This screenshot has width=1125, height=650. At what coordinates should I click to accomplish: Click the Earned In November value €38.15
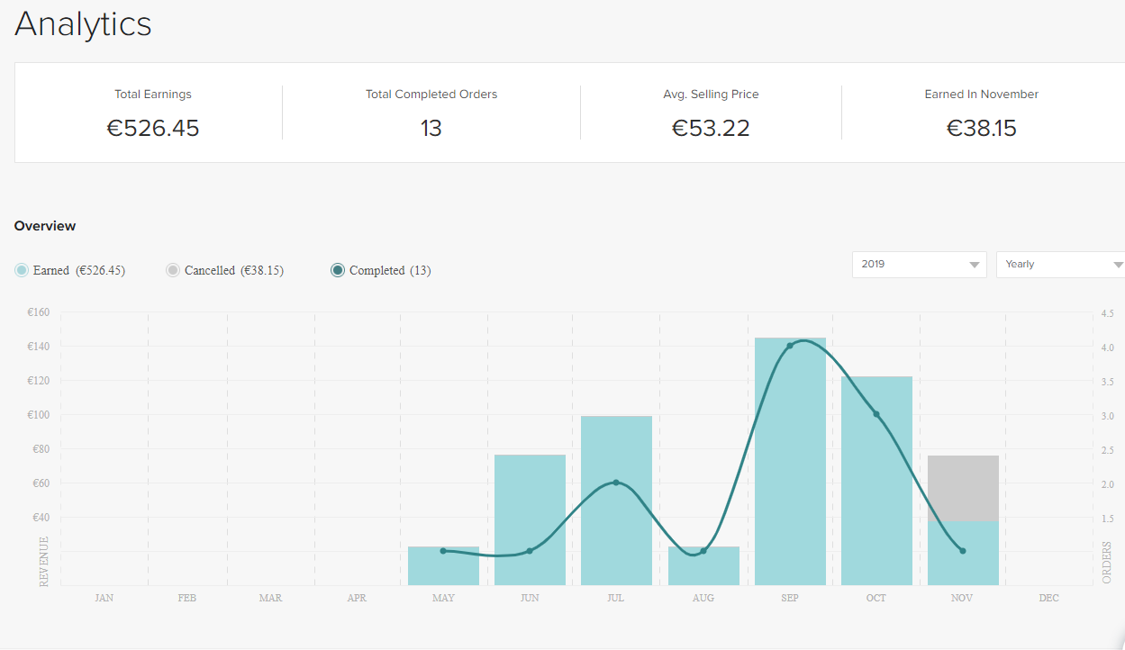[982, 129]
